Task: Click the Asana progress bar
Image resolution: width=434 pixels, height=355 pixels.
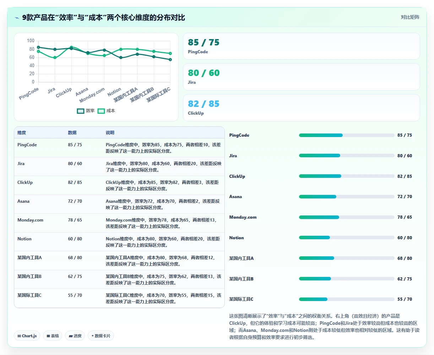Action: point(347,197)
